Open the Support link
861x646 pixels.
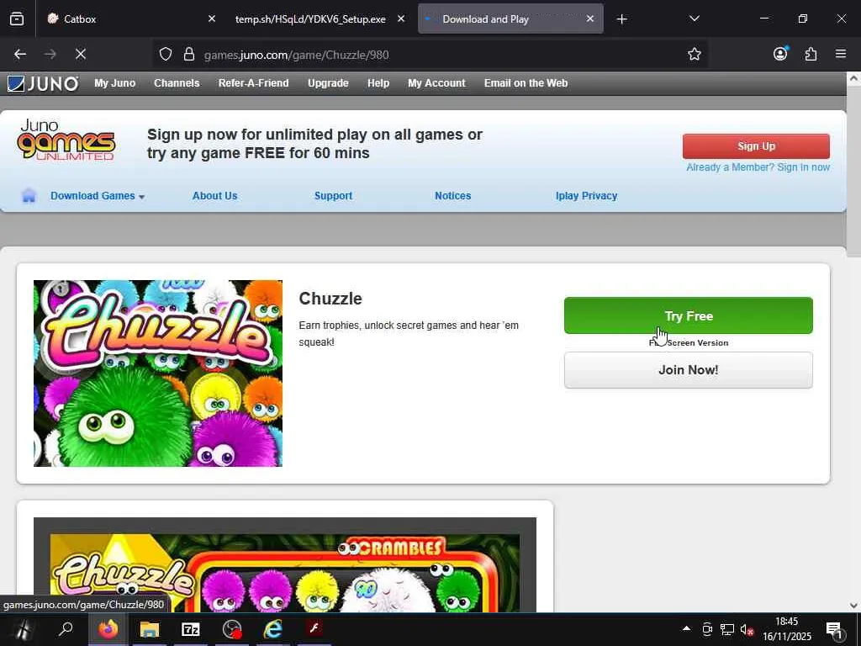click(x=333, y=195)
